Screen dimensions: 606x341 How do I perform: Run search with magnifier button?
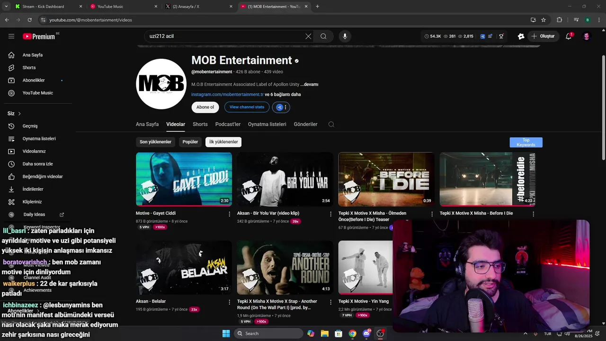tap(323, 36)
